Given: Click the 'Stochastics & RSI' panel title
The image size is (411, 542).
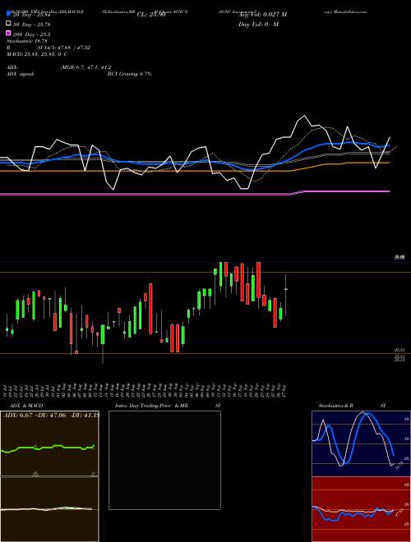Looking at the screenshot, I should [x=352, y=406].
